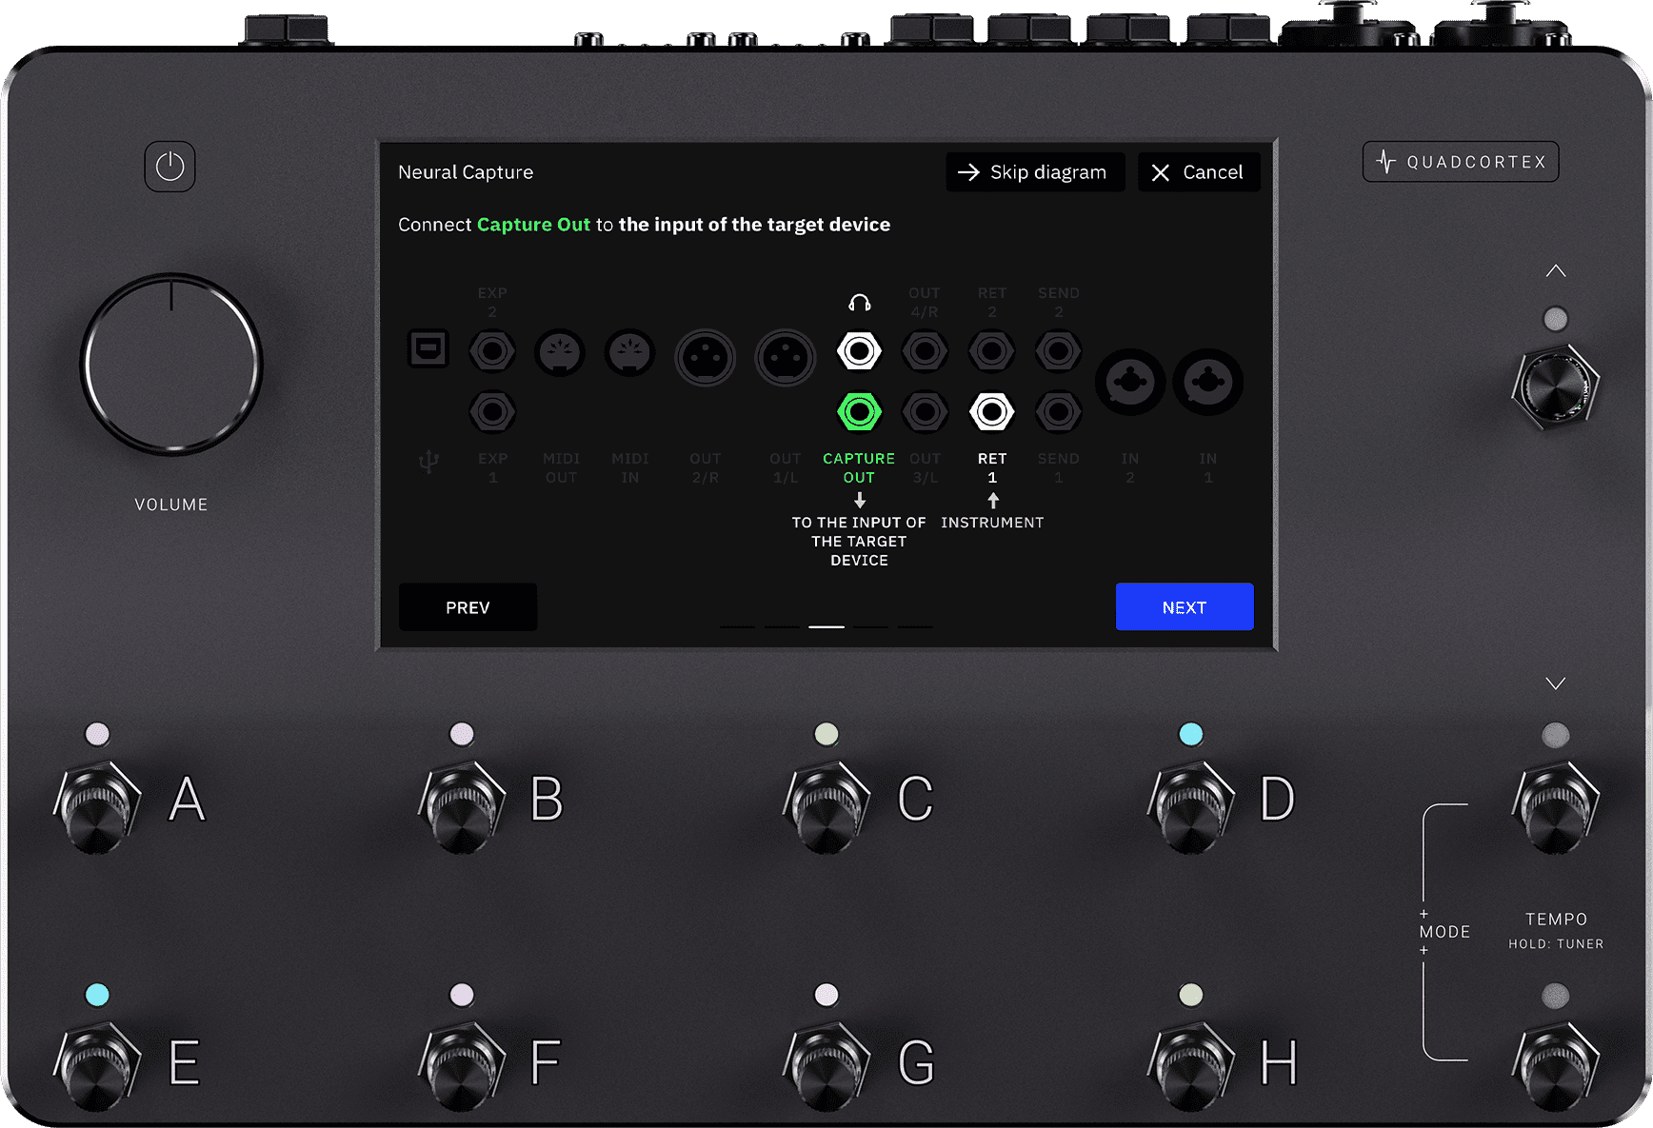Go back with the PREV button
The image size is (1653, 1128).
coord(468,607)
